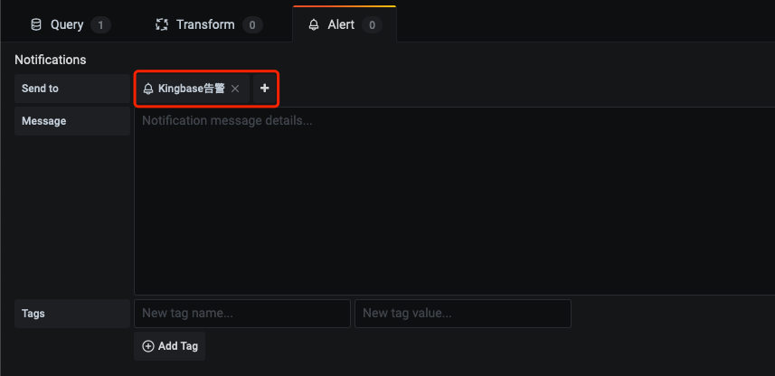This screenshot has height=376, width=775.
Task: Select the Alert tab
Action: pyautogui.click(x=344, y=24)
